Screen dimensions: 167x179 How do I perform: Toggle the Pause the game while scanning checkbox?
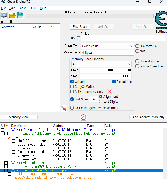[x=72, y=108]
